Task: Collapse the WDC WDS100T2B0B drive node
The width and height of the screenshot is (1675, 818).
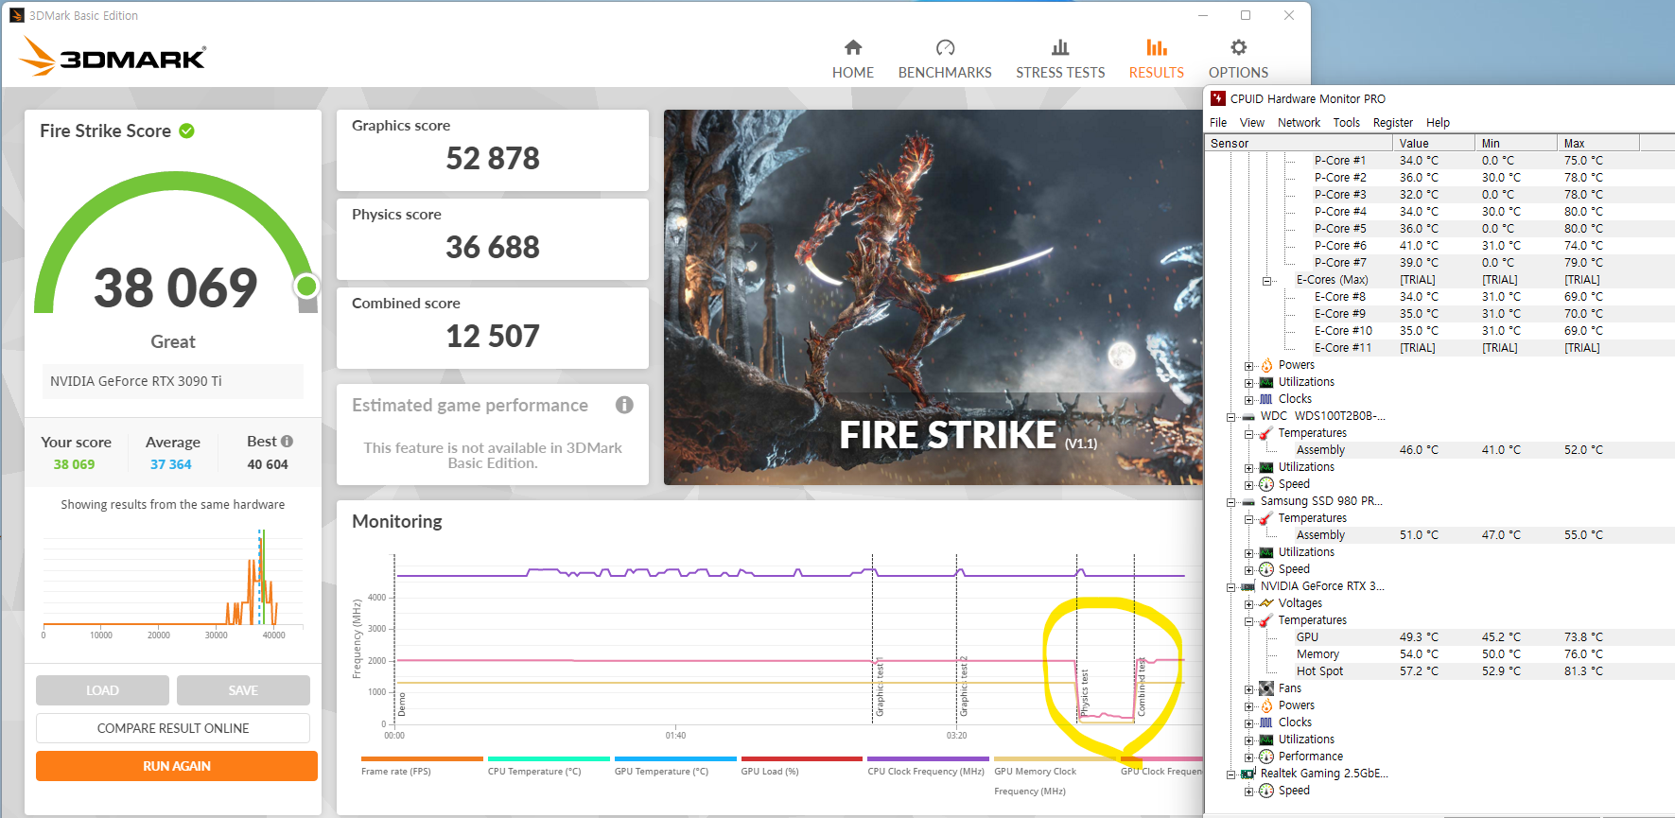Action: 1230,417
